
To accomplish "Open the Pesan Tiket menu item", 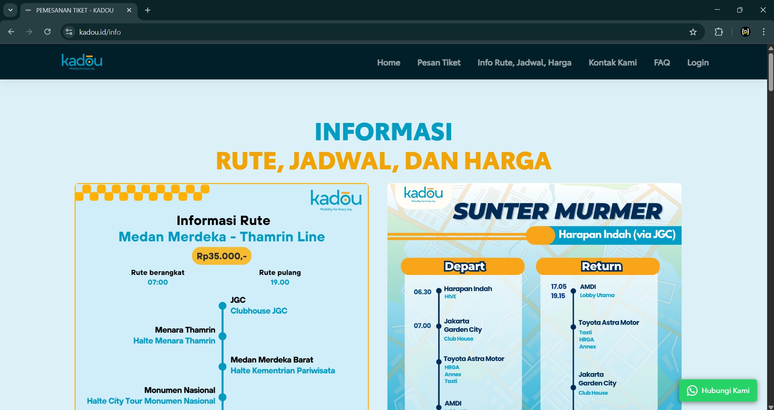I will point(439,62).
